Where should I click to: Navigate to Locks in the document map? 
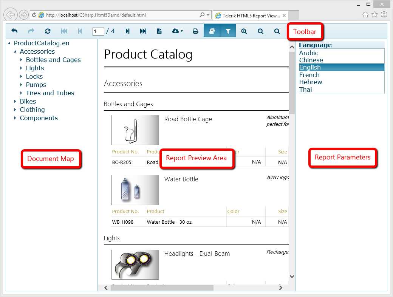click(x=34, y=76)
